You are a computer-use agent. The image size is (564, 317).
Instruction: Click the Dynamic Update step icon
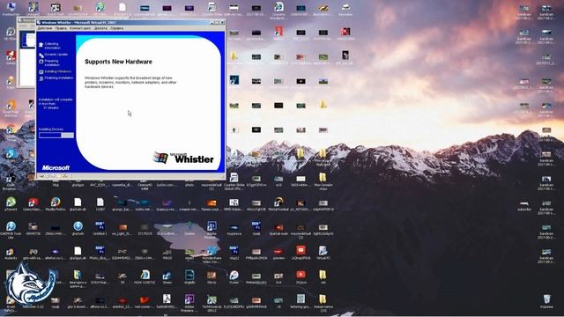coord(41,55)
